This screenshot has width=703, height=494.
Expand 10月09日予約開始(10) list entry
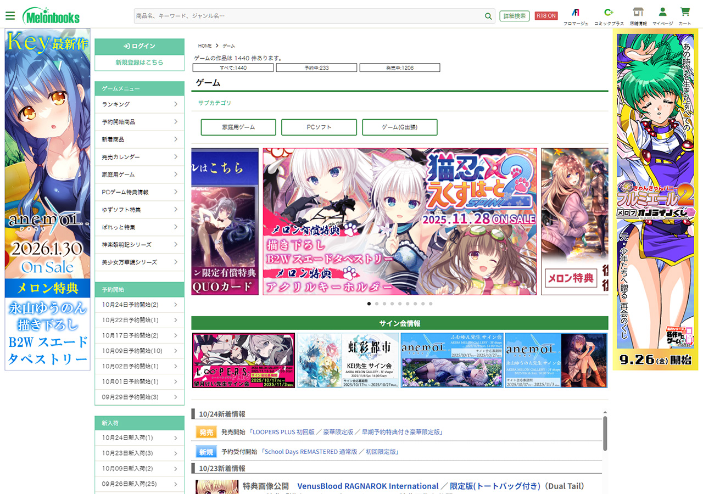point(140,351)
